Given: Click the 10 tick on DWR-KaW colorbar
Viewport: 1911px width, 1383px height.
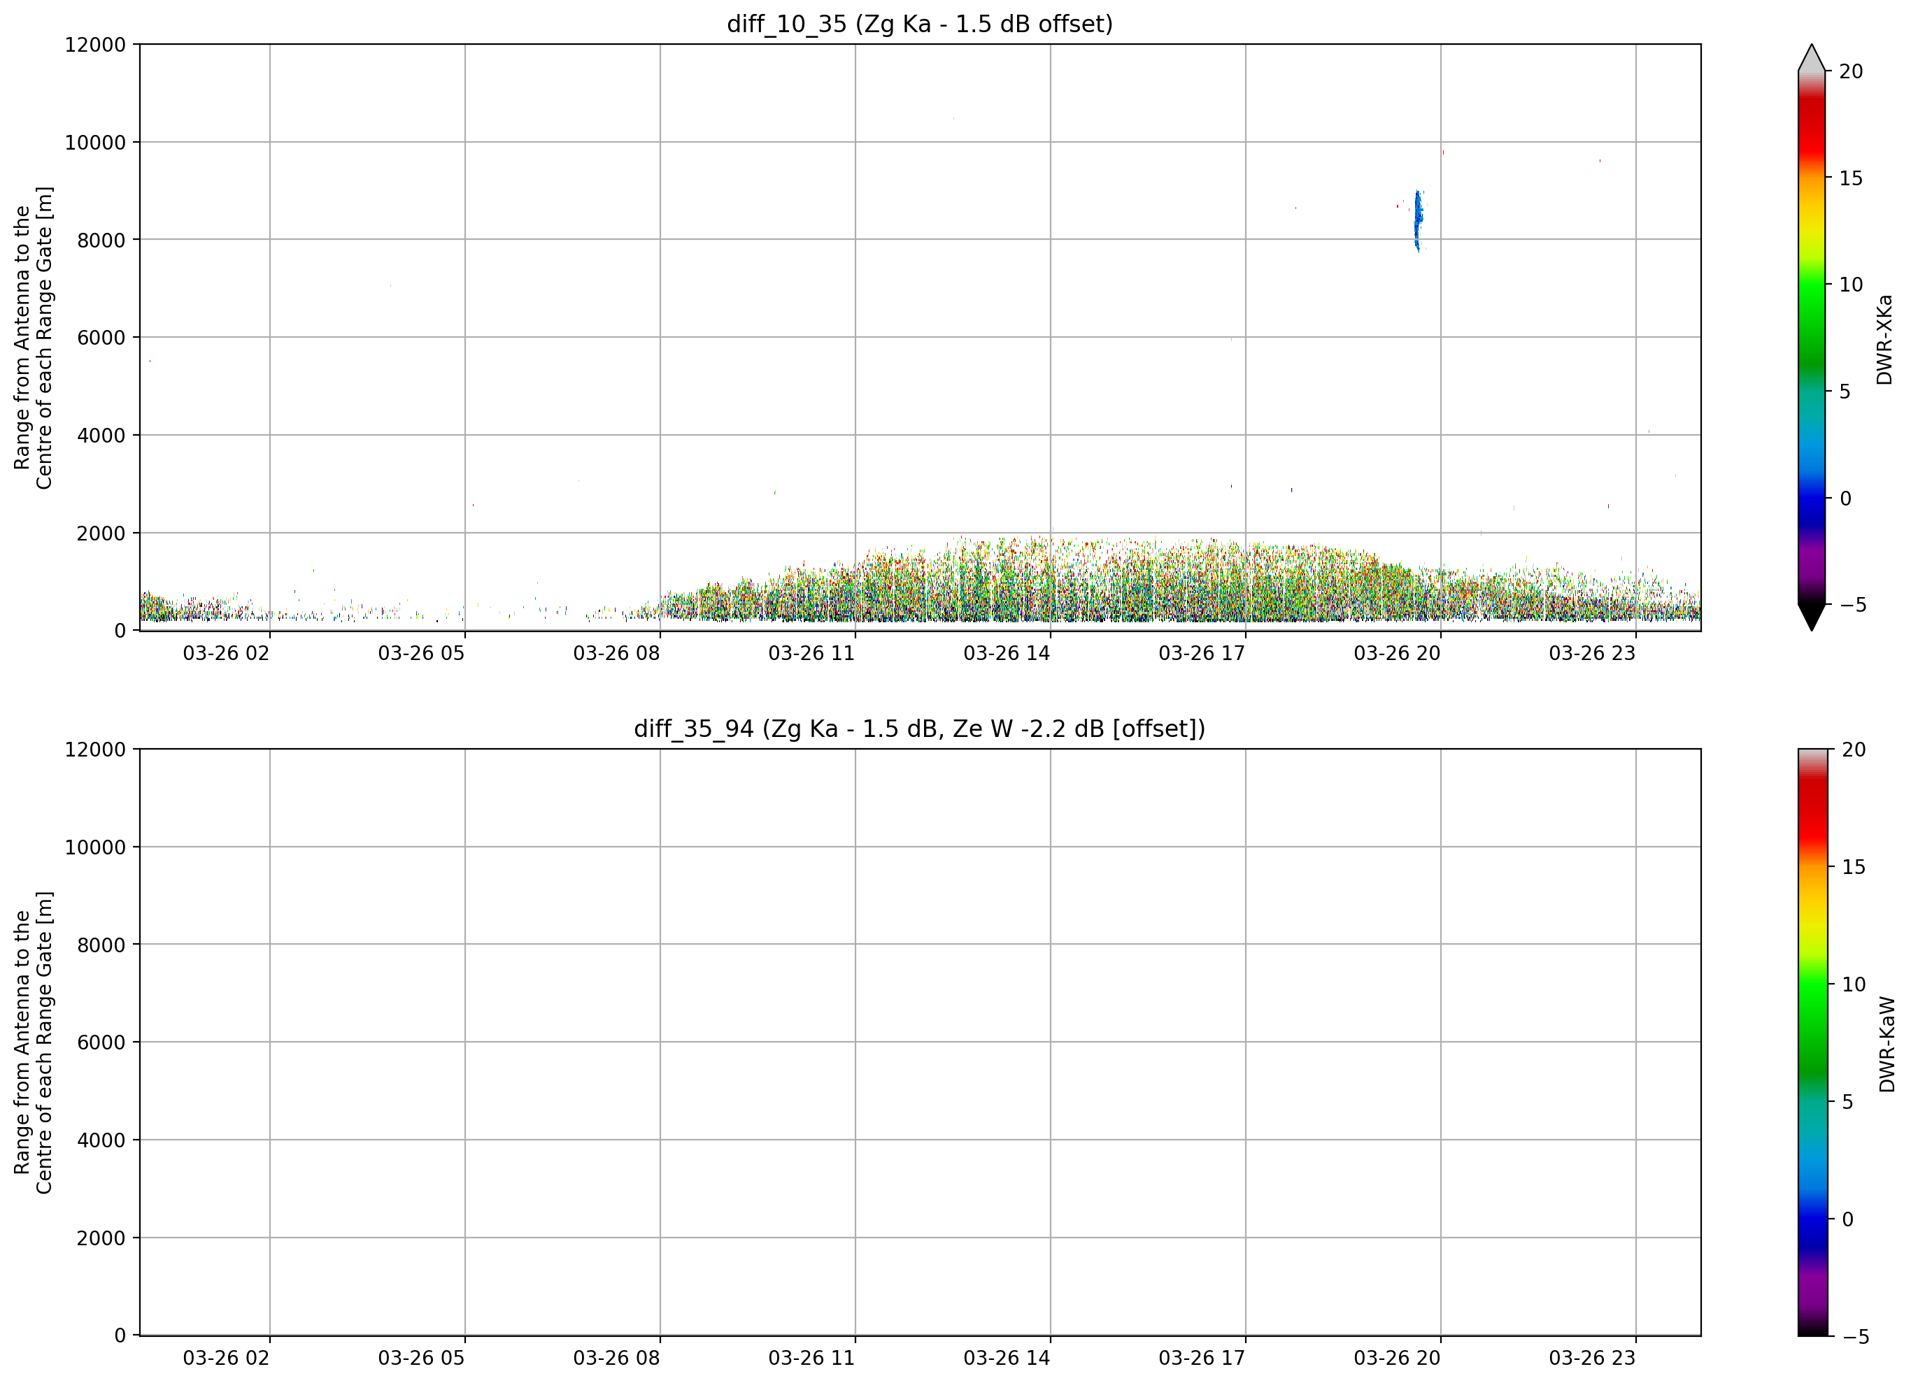Looking at the screenshot, I should [1854, 984].
